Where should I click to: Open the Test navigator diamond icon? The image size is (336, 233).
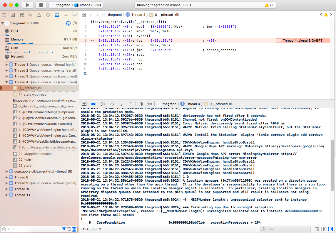[48, 15]
